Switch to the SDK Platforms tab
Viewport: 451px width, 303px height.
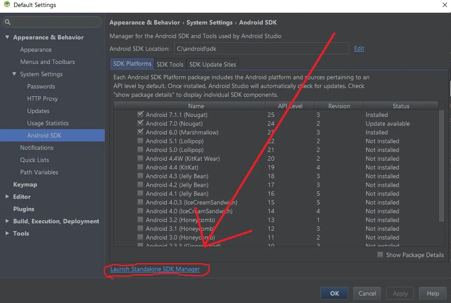132,64
